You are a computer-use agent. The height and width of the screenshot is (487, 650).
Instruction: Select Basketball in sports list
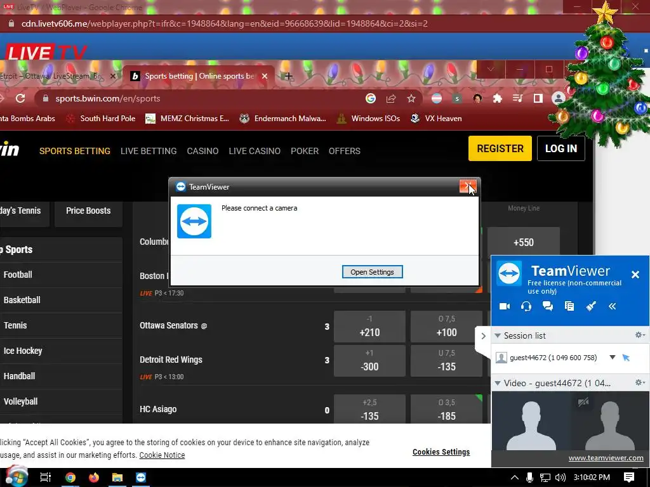coord(61,300)
